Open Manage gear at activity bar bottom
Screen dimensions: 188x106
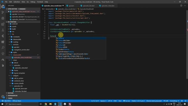coord(3,97)
